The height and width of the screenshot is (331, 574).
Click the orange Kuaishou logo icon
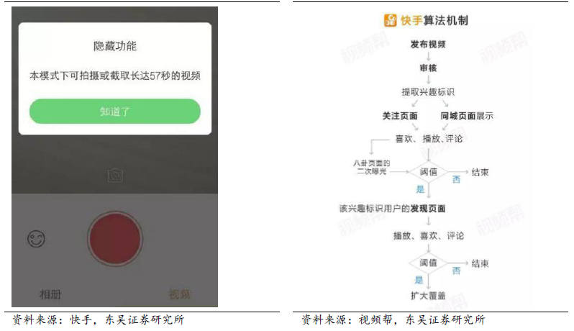[x=391, y=20]
